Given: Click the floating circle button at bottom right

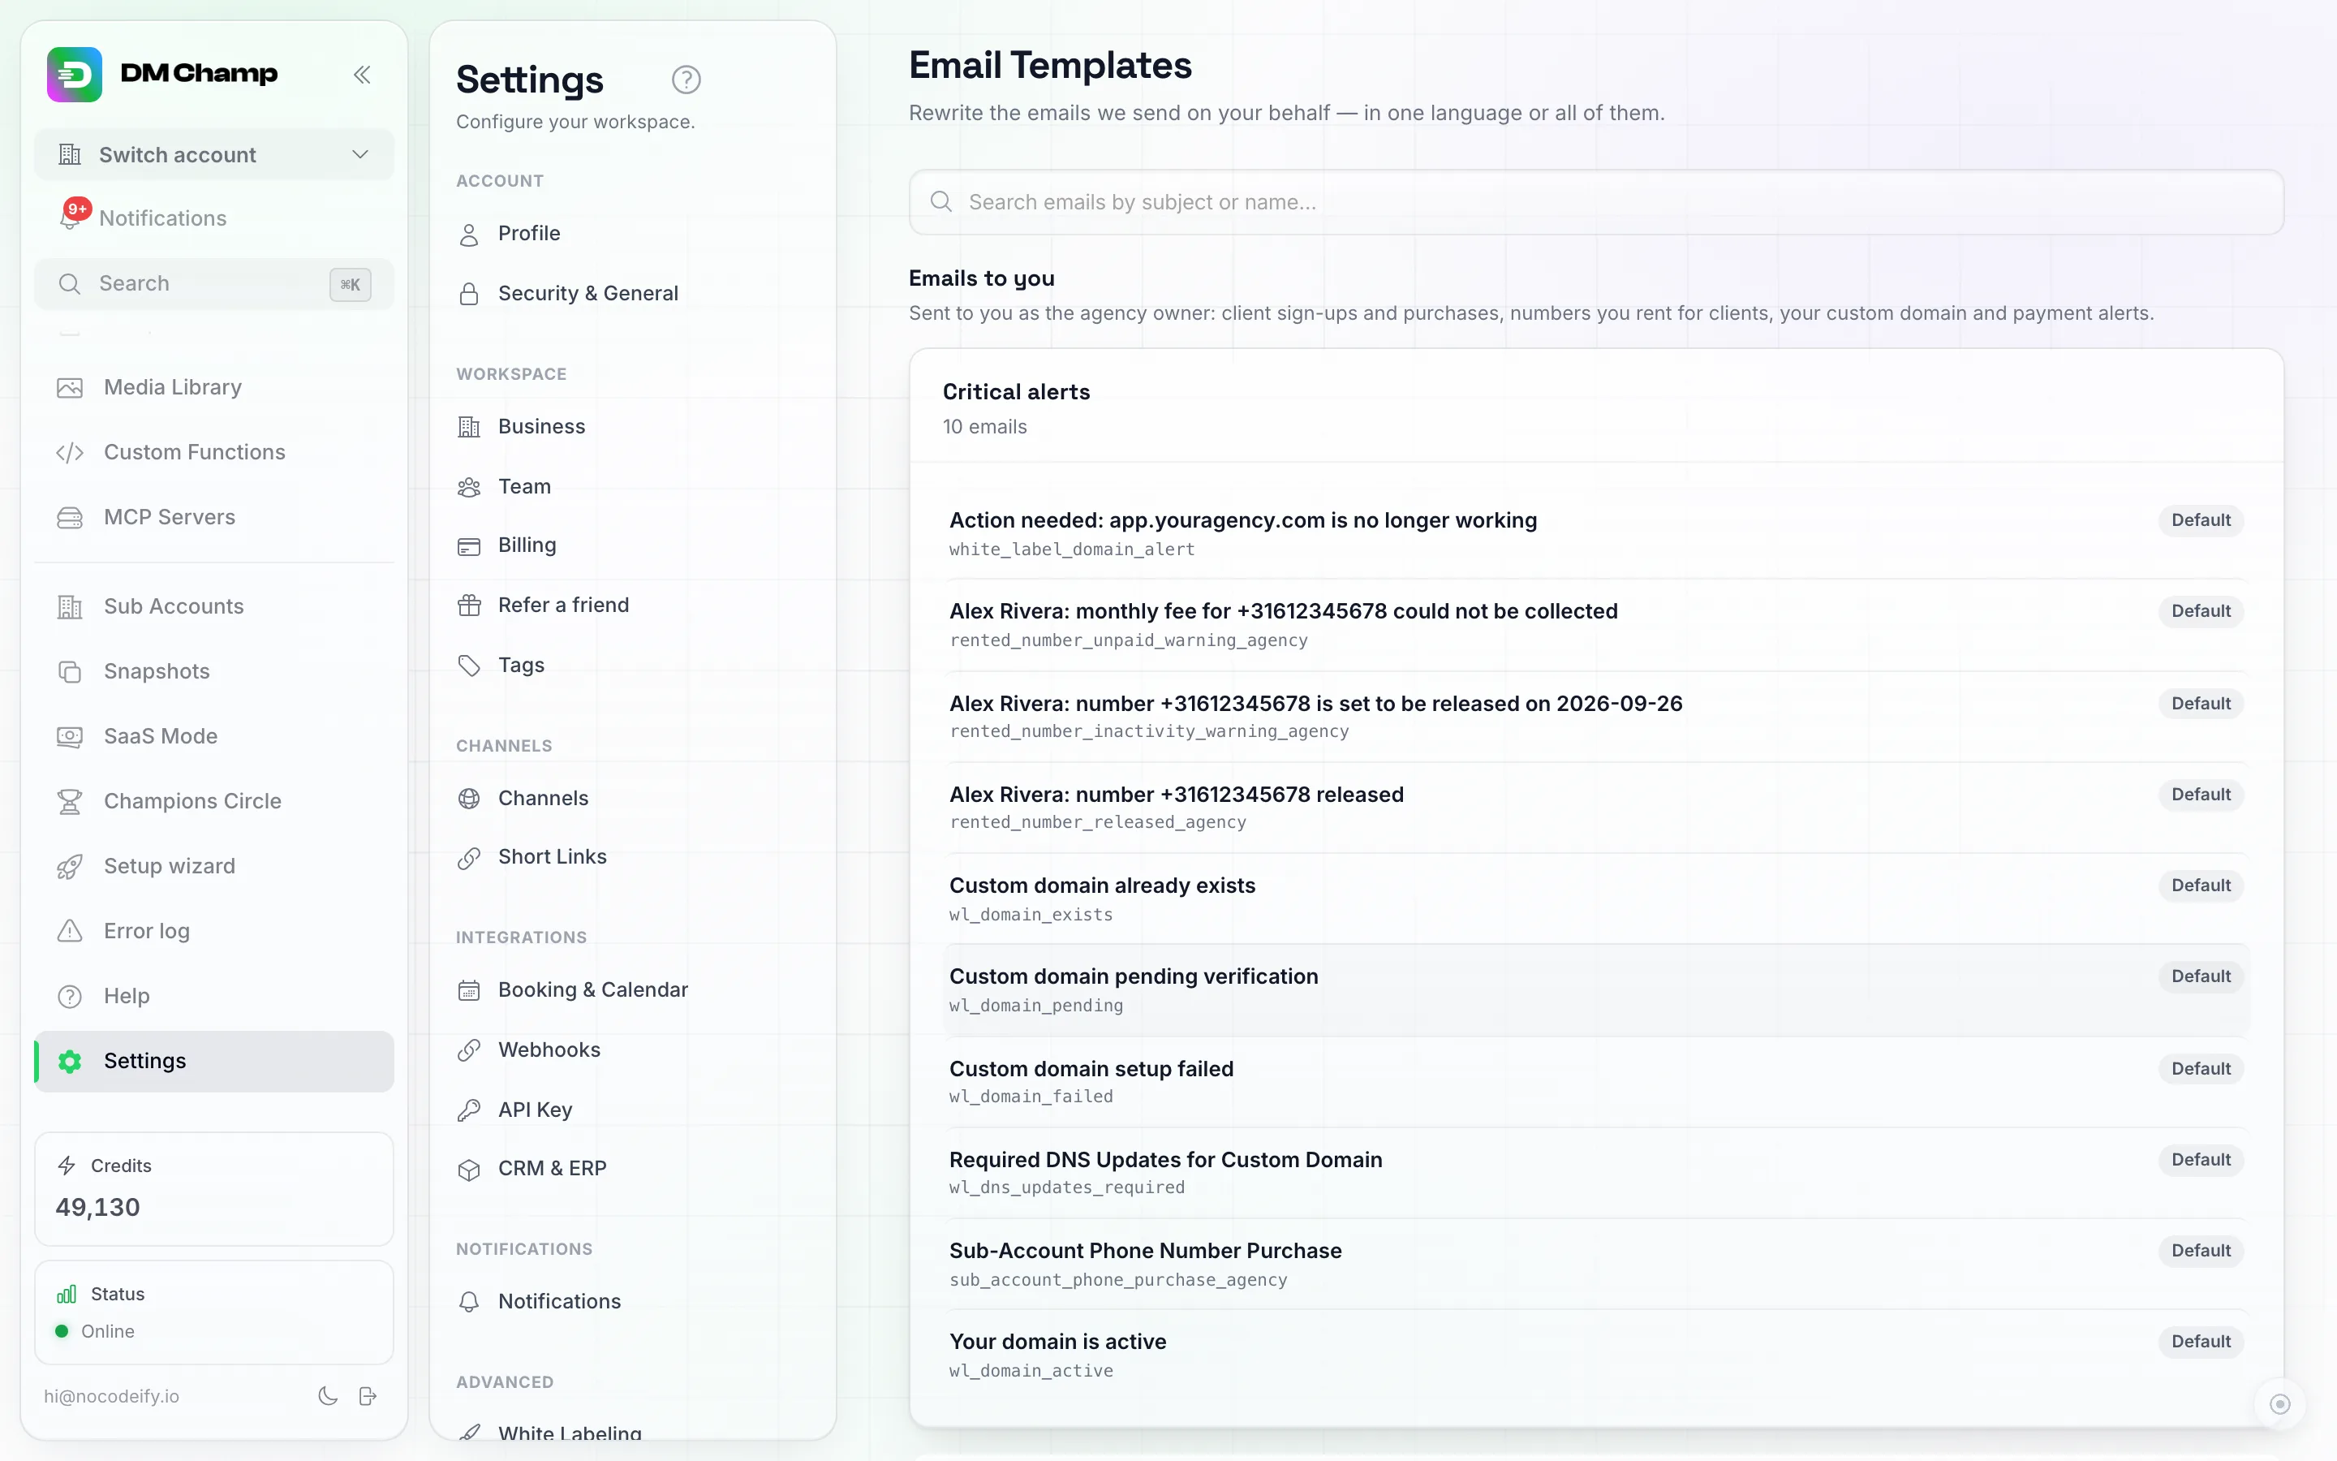Looking at the screenshot, I should 2279,1403.
